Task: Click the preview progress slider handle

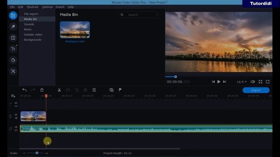Action: point(175,77)
